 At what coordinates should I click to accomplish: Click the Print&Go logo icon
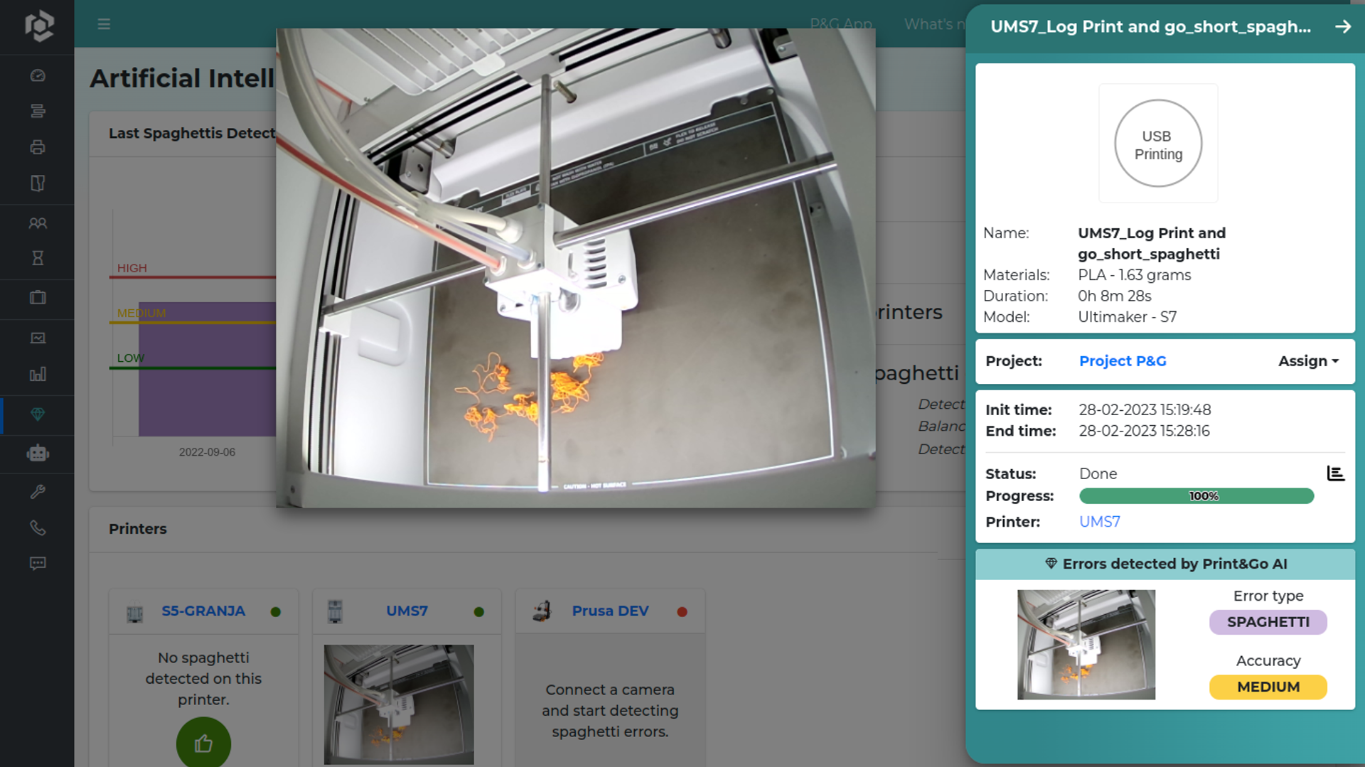tap(38, 26)
